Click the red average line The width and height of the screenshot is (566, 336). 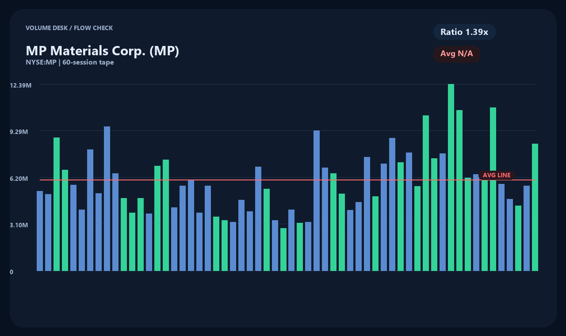pyautogui.click(x=287, y=180)
